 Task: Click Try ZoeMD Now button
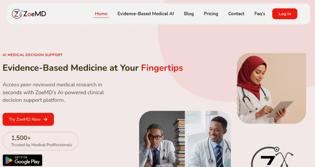tap(28, 119)
